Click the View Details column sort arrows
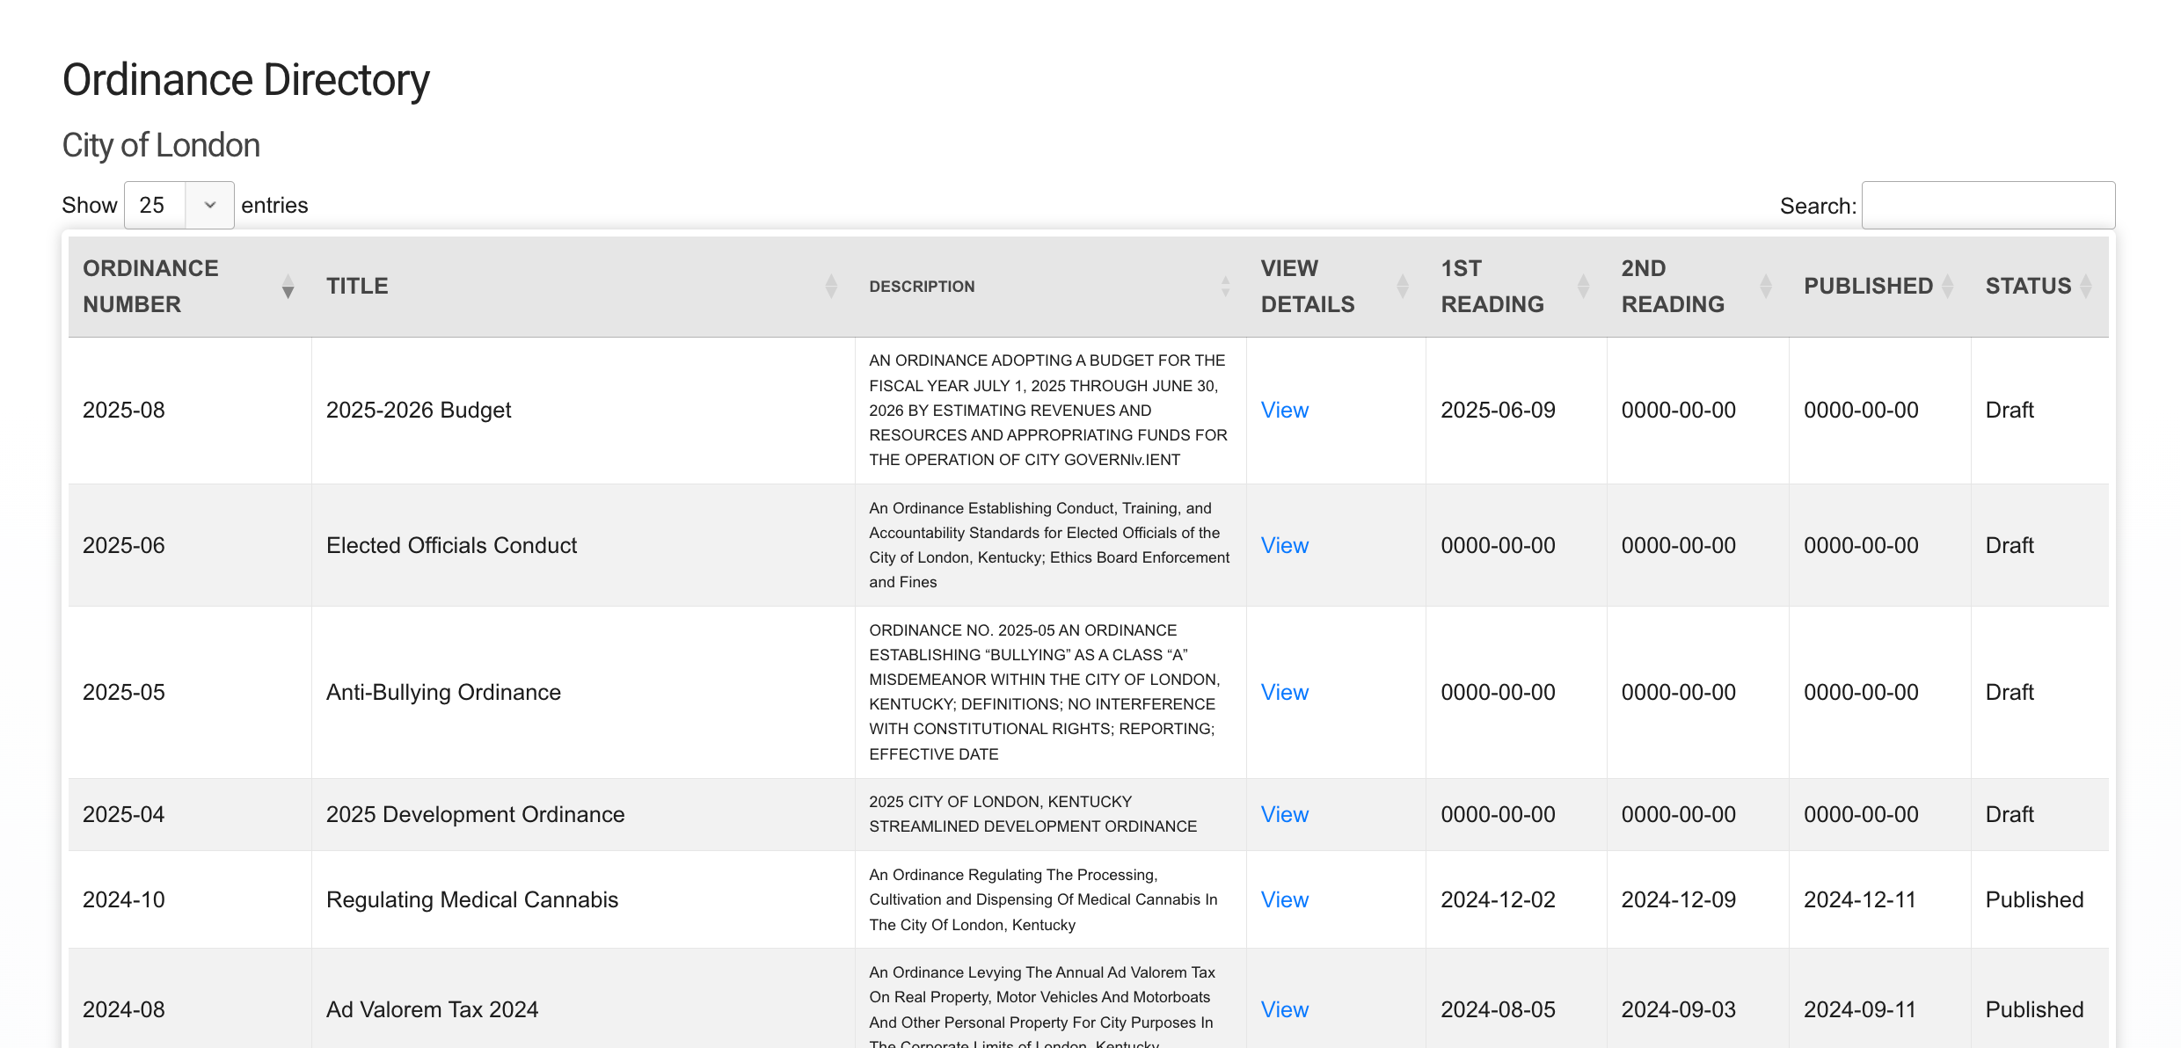The image size is (2181, 1048). point(1403,287)
